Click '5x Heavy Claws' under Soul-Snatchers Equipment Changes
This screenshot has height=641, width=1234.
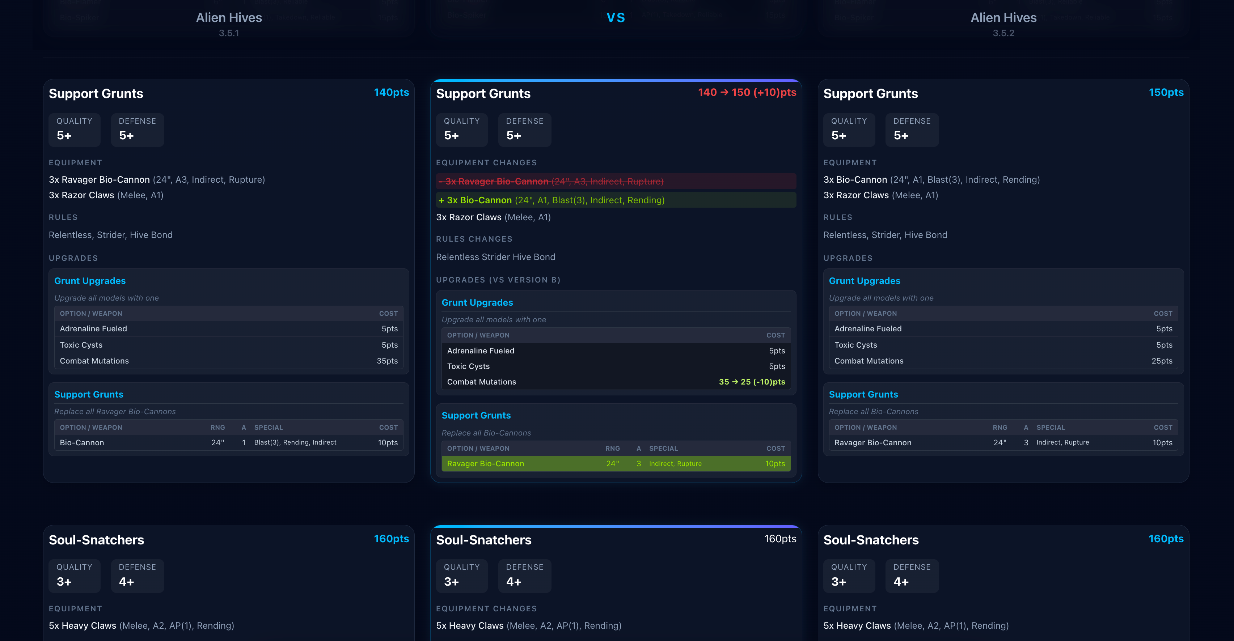tap(528, 626)
